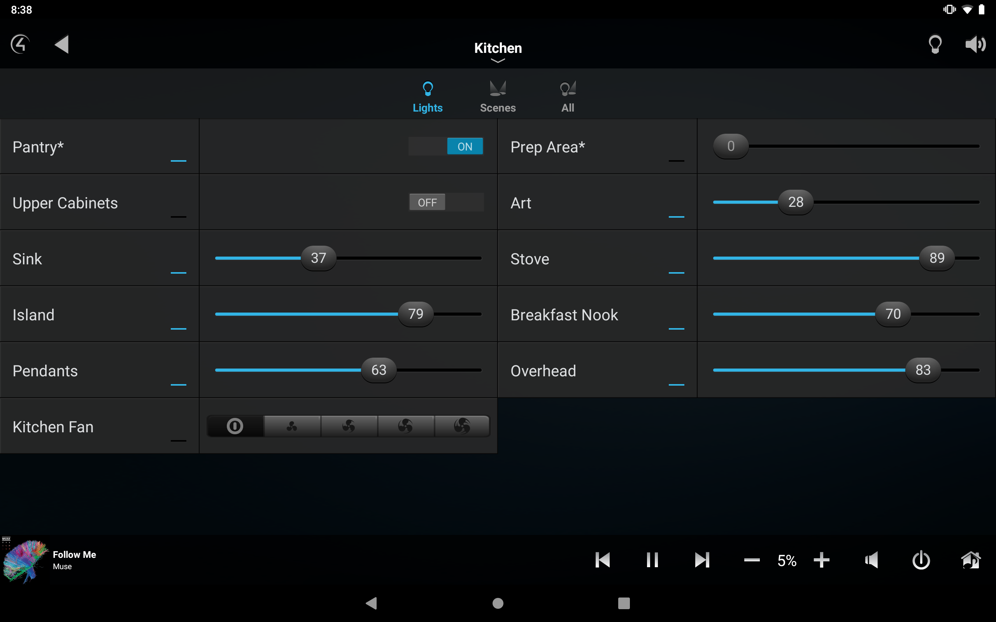Increase volume with the plus button
Screen dimensions: 996x622
pyautogui.click(x=821, y=560)
